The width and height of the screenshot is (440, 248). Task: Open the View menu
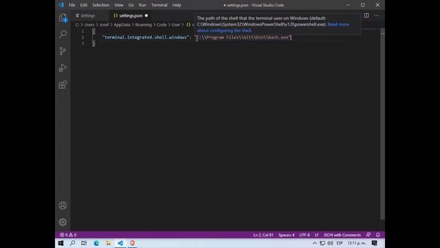point(119,5)
